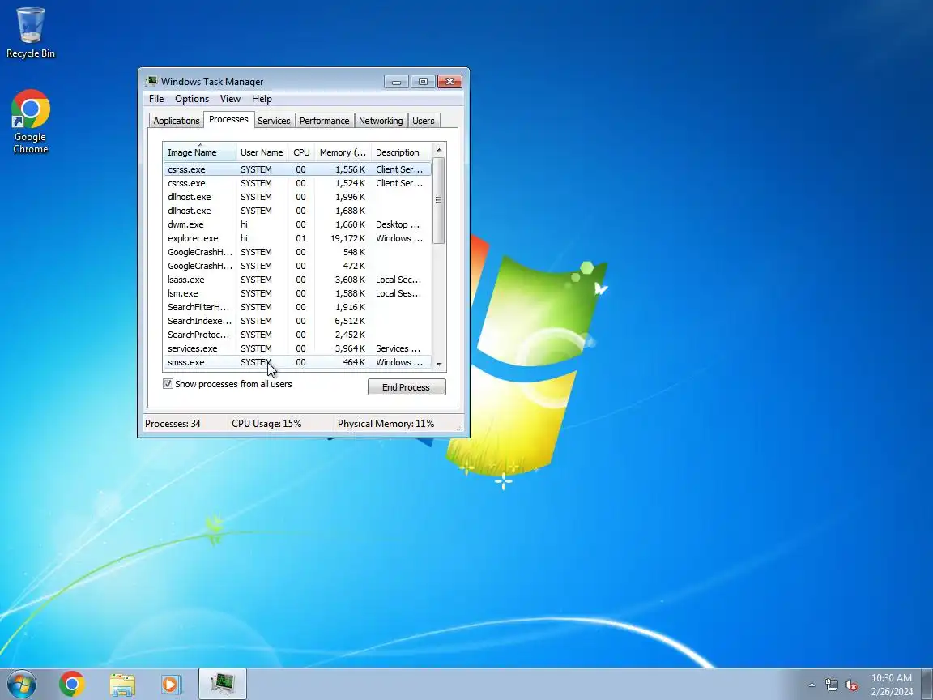Select the dwm.exe process row

(x=297, y=224)
